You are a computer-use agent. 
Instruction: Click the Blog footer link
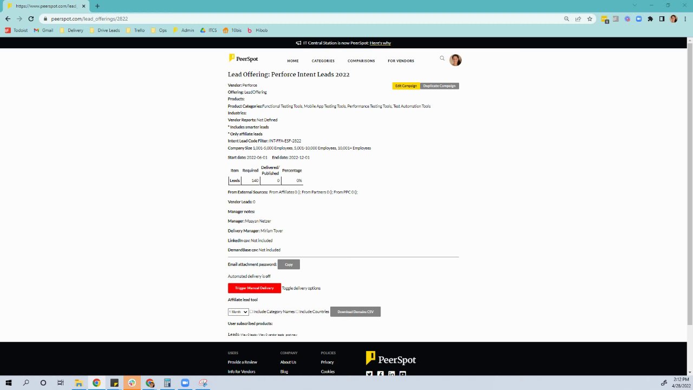[284, 372]
